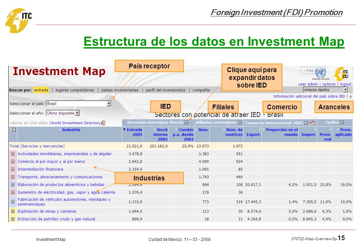Screen dimensions: 356x246
Task: Open World Investment Directory PDF icon
Action: point(103,123)
